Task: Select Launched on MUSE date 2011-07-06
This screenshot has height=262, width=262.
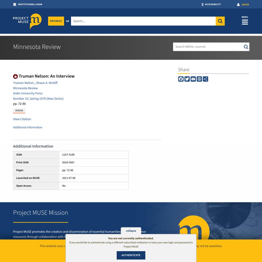Action: (69, 178)
